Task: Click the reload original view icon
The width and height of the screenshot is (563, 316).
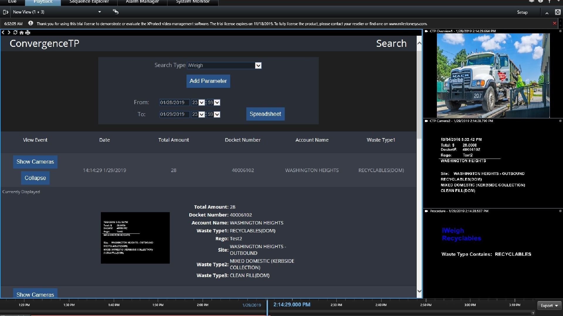Action: pos(116,12)
